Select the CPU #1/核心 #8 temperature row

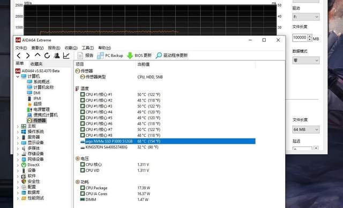click(x=168, y=135)
